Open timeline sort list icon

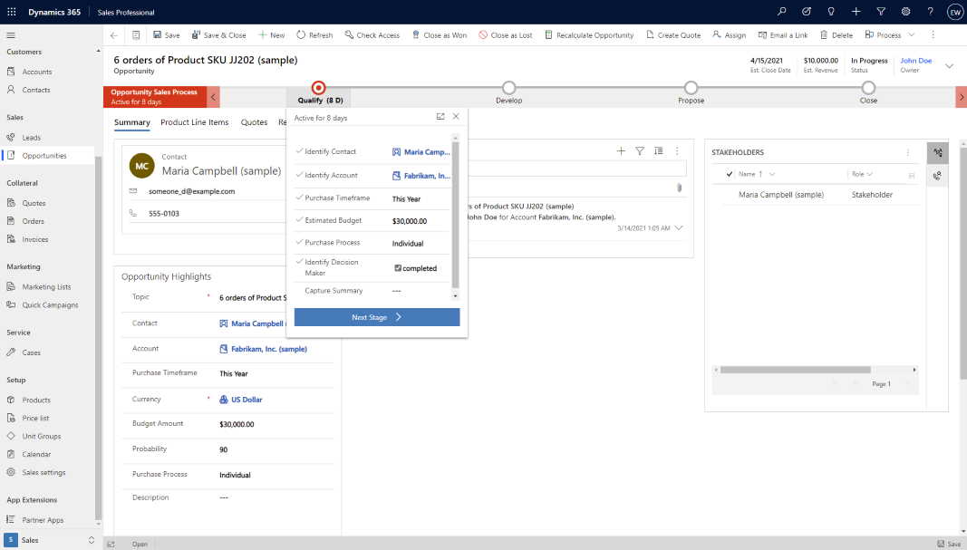[x=659, y=151]
